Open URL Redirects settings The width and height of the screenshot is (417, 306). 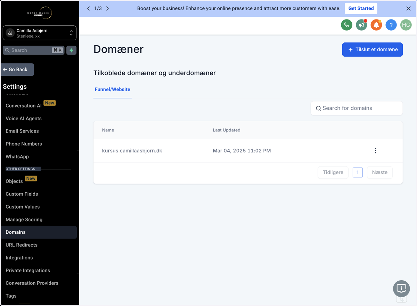[22, 245]
